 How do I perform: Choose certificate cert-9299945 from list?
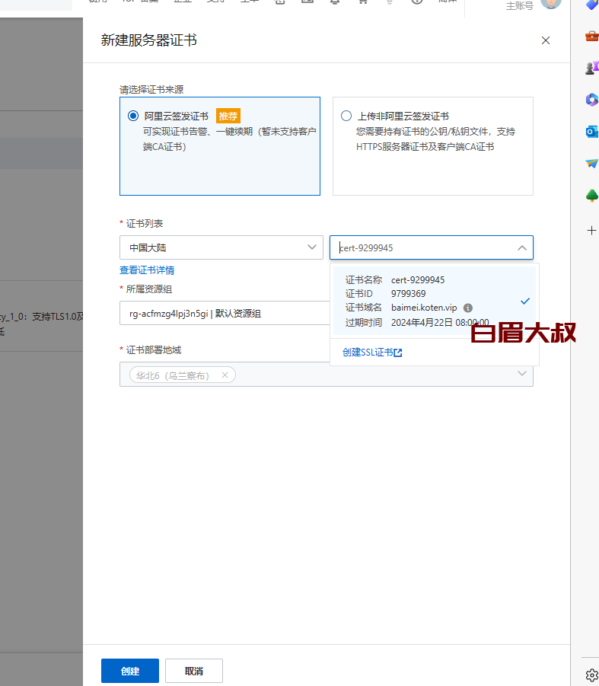(434, 301)
